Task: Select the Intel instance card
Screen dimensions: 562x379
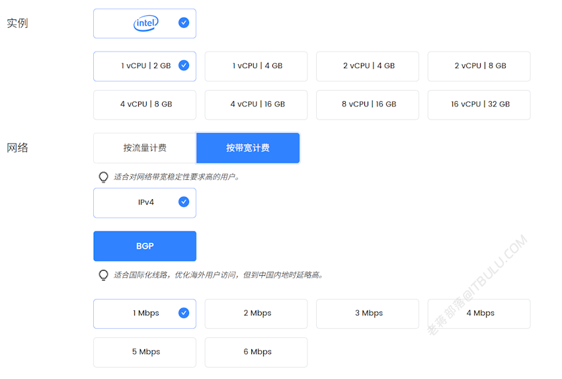Action: pyautogui.click(x=144, y=23)
